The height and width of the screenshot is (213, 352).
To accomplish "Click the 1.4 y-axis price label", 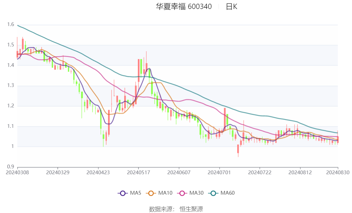I will pos(11,65).
